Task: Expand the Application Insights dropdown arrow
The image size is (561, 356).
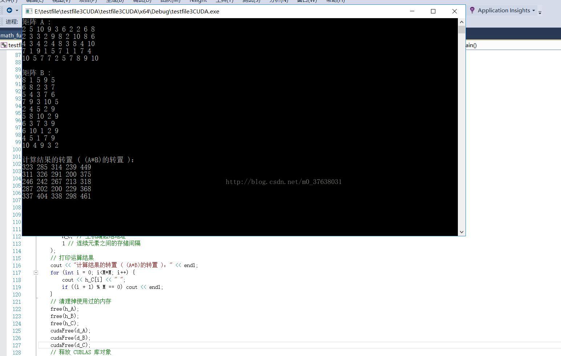Action: [533, 11]
